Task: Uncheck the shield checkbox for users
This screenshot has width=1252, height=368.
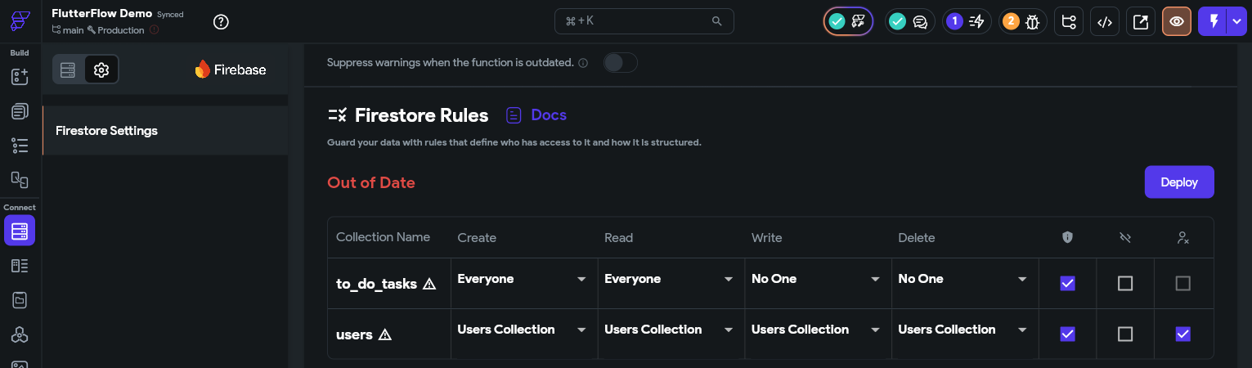Action: (x=1067, y=334)
